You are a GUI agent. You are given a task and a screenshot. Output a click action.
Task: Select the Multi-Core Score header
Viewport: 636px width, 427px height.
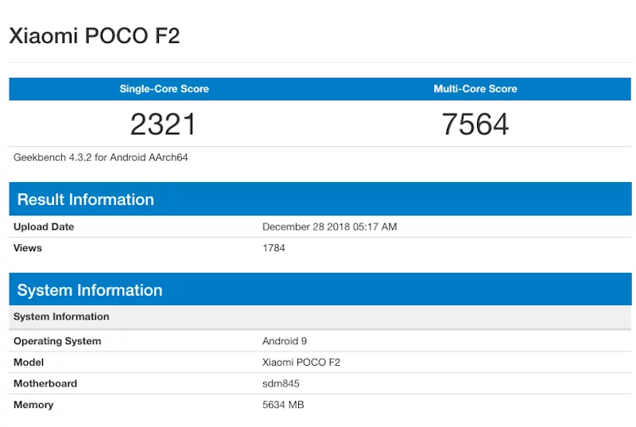tap(475, 89)
